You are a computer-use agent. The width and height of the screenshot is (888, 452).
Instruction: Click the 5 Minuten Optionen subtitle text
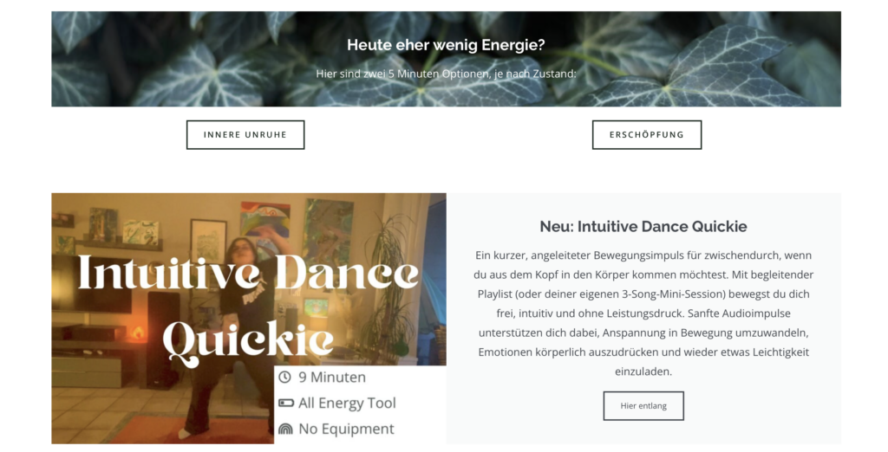click(446, 74)
